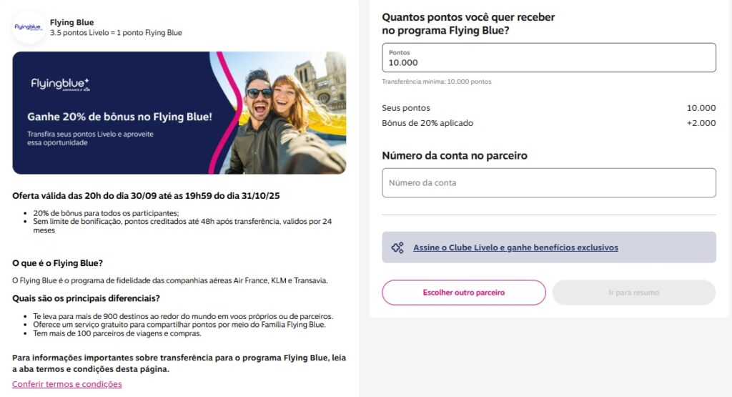The width and height of the screenshot is (732, 397).
Task: Click the Flyingblue logo inside the blue banner
Action: (60, 84)
